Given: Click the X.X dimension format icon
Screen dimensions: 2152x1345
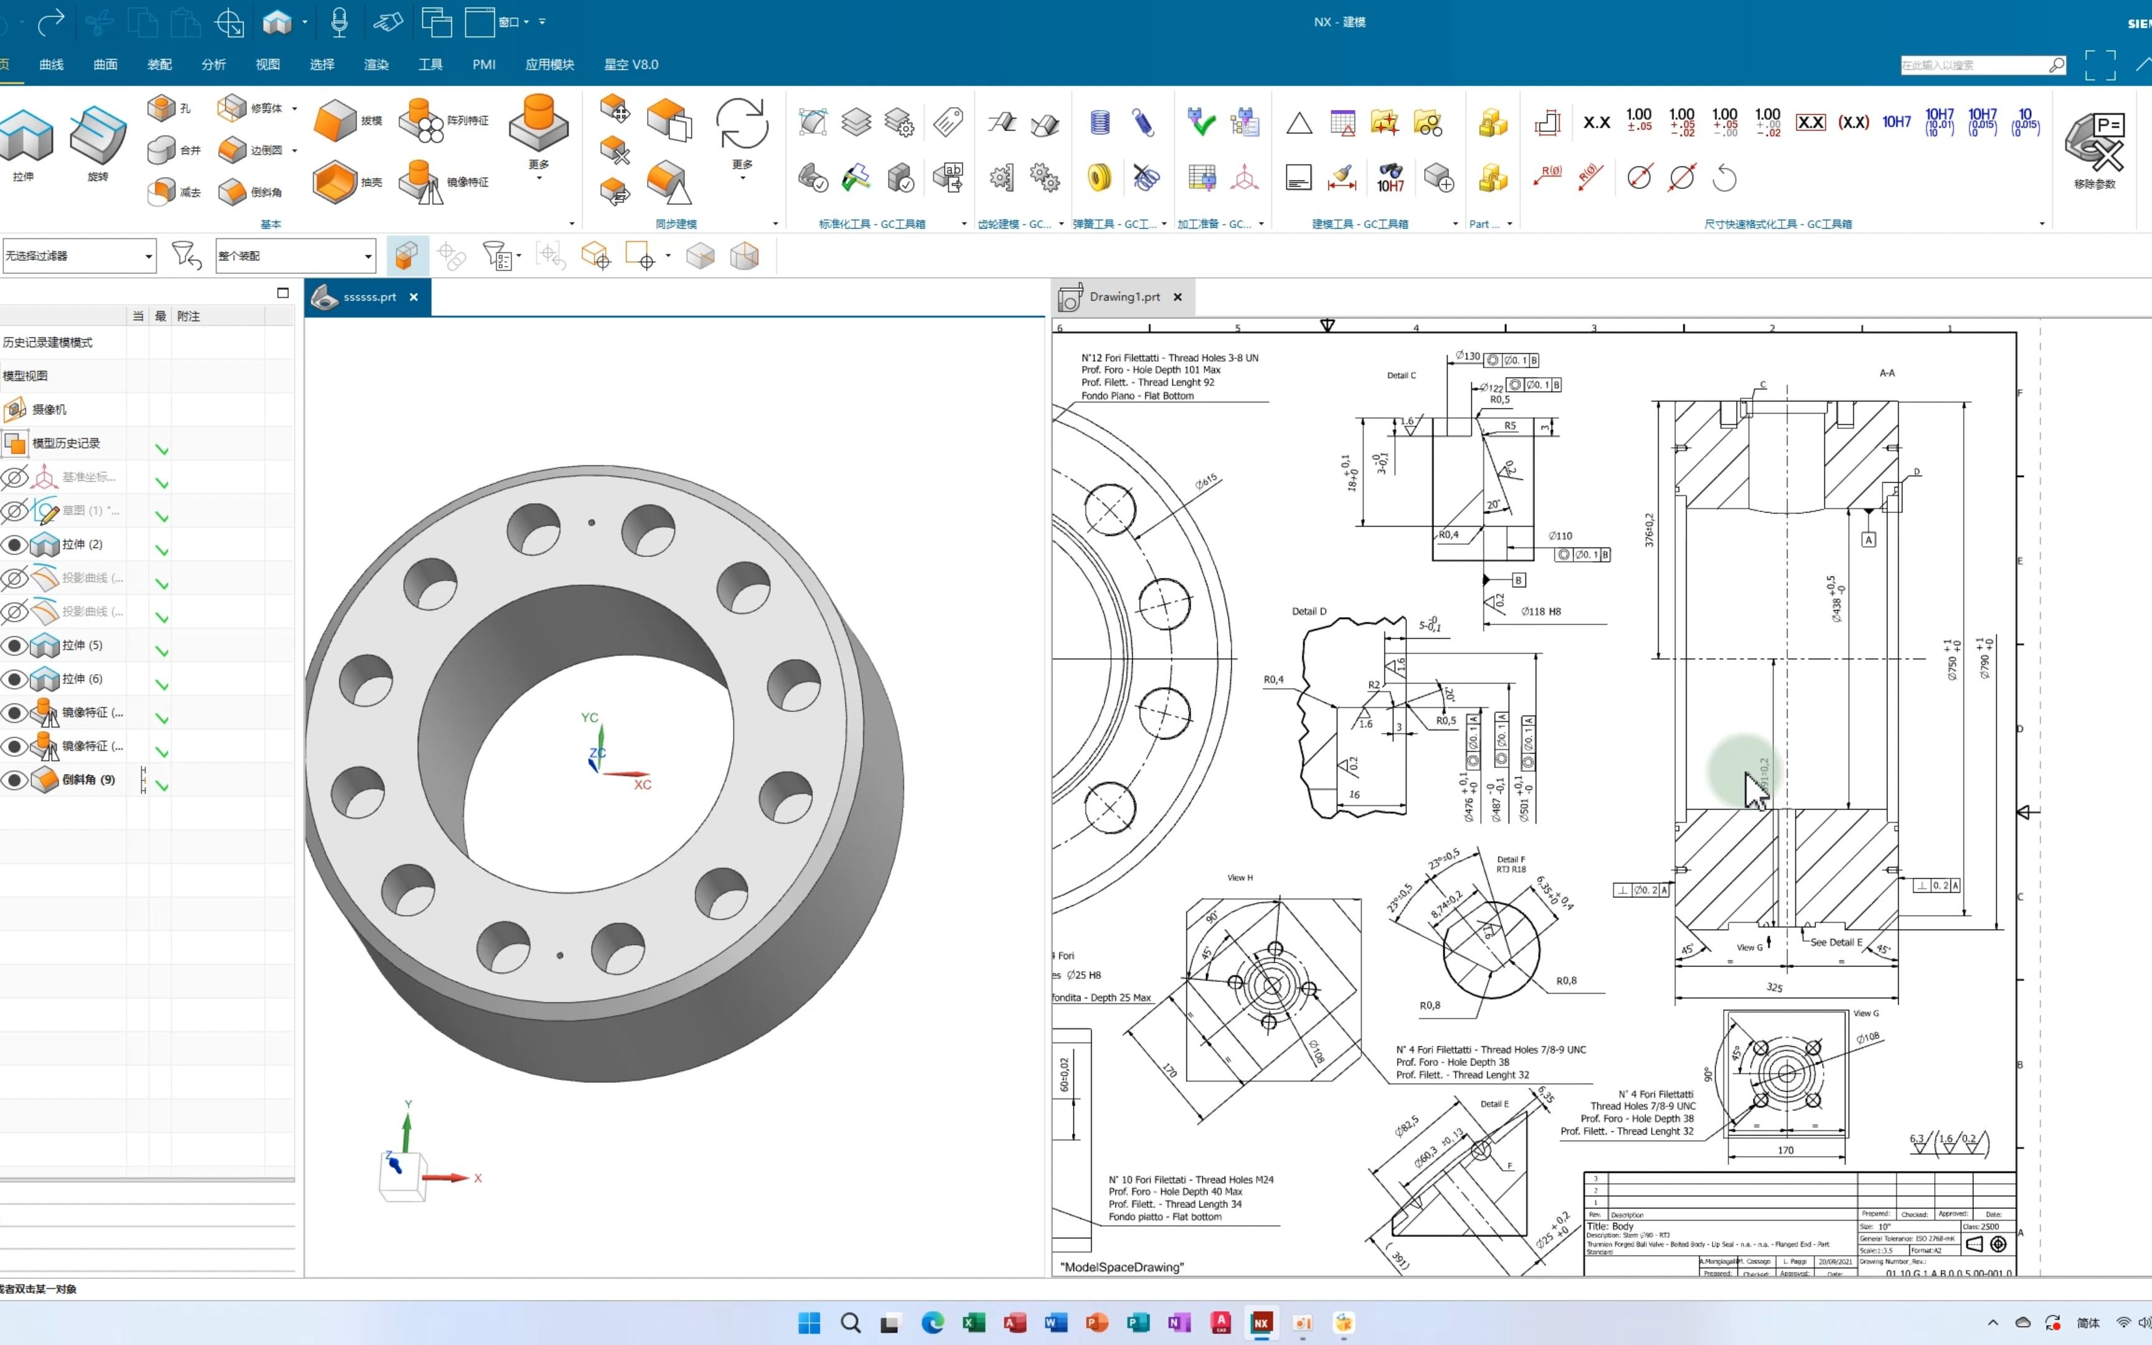Looking at the screenshot, I should coord(1596,122).
